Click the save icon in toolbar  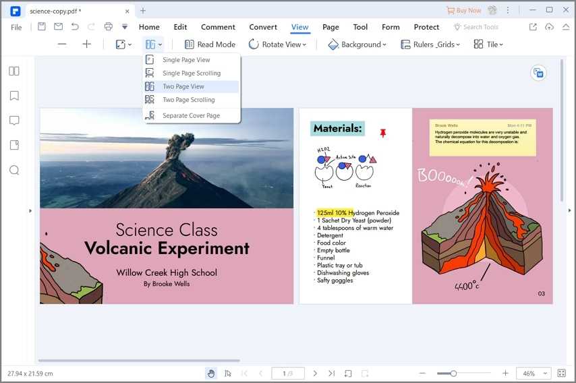coord(42,27)
